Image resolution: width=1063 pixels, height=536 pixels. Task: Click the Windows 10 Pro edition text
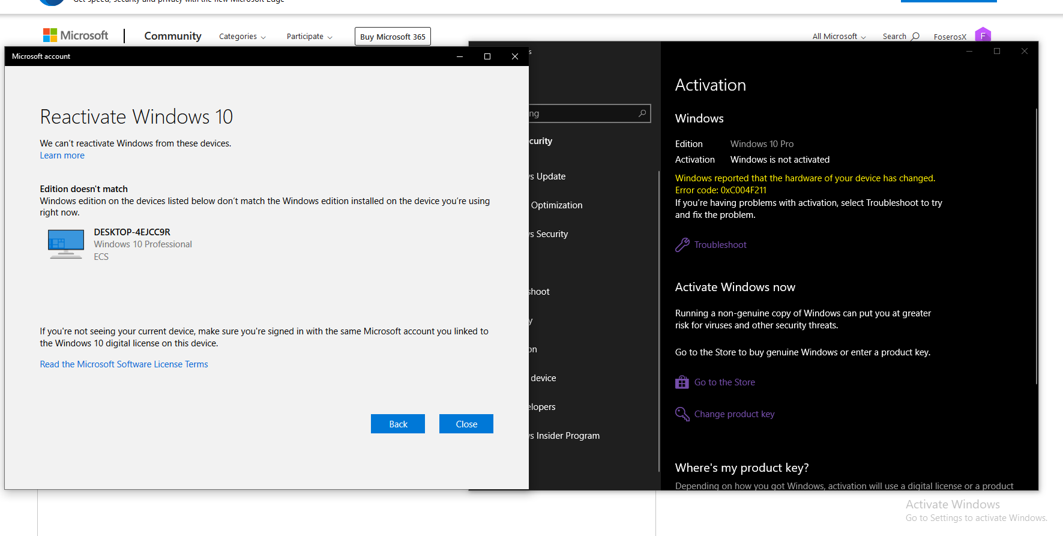pyautogui.click(x=762, y=144)
